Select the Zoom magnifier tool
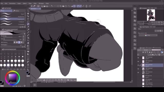This screenshot has width=164, height=92. [x=28, y=11]
